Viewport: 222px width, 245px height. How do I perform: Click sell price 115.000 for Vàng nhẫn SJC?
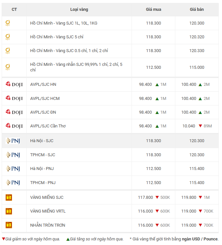point(197,67)
